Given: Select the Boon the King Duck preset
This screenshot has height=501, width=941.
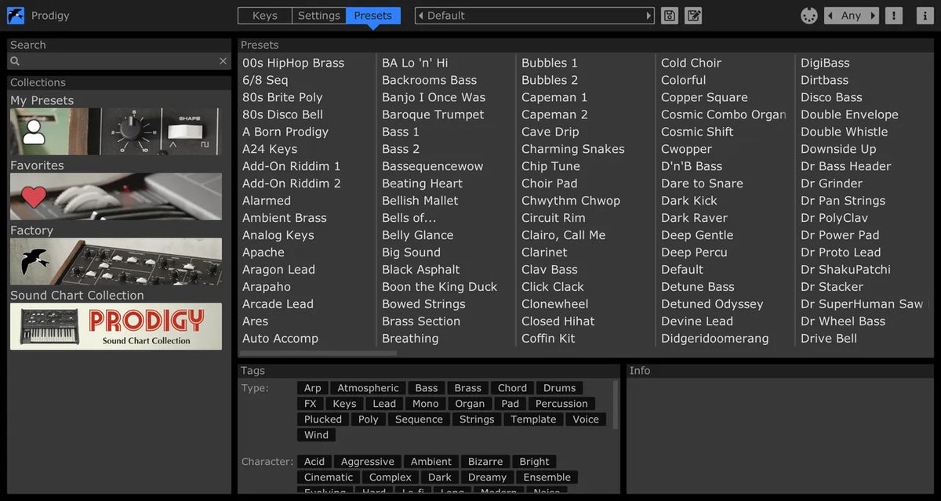Looking at the screenshot, I should coord(439,287).
